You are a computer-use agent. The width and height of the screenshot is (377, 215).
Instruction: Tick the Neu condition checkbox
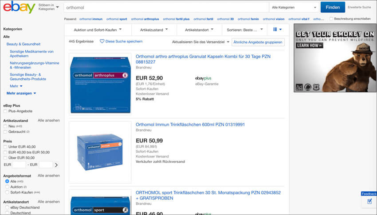coord(5,126)
